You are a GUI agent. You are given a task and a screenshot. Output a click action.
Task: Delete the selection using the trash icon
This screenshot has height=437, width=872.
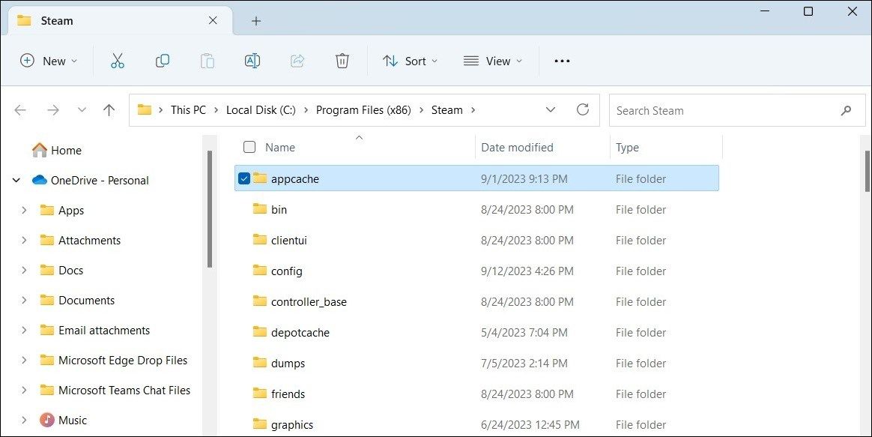(342, 61)
